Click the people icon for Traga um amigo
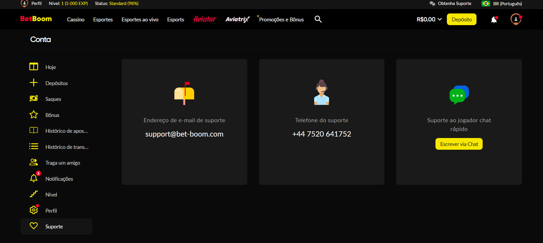Screen dimensions: 543x243 pyautogui.click(x=34, y=162)
